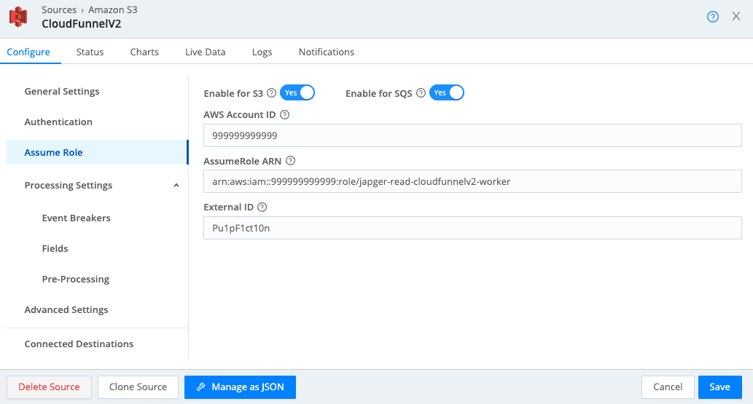Toggle the Enable for S3 switch
The image size is (753, 404).
click(x=297, y=93)
